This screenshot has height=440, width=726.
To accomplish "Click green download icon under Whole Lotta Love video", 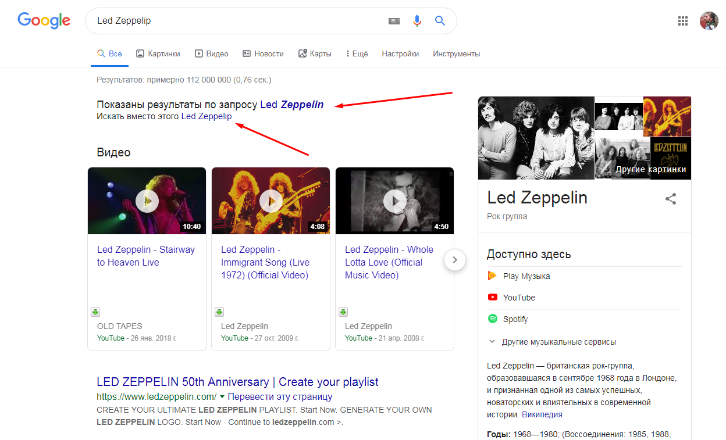I will tap(343, 312).
